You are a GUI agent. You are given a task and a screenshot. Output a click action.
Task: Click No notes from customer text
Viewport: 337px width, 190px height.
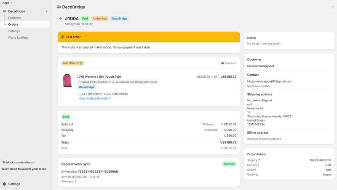point(264,43)
